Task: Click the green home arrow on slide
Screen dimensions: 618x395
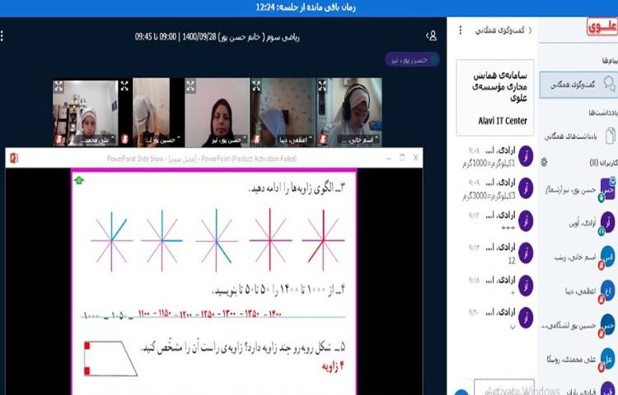Action: 78,179
